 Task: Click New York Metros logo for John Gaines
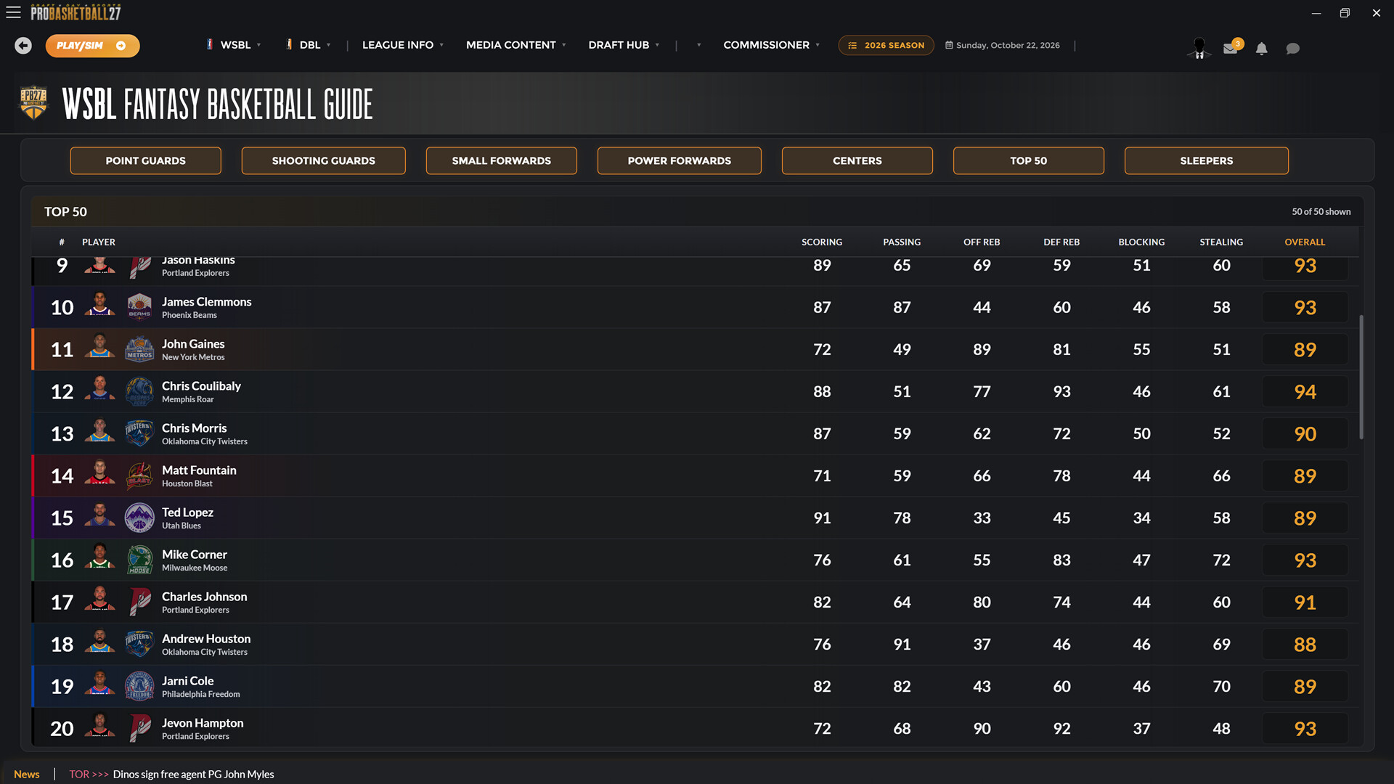(x=139, y=349)
